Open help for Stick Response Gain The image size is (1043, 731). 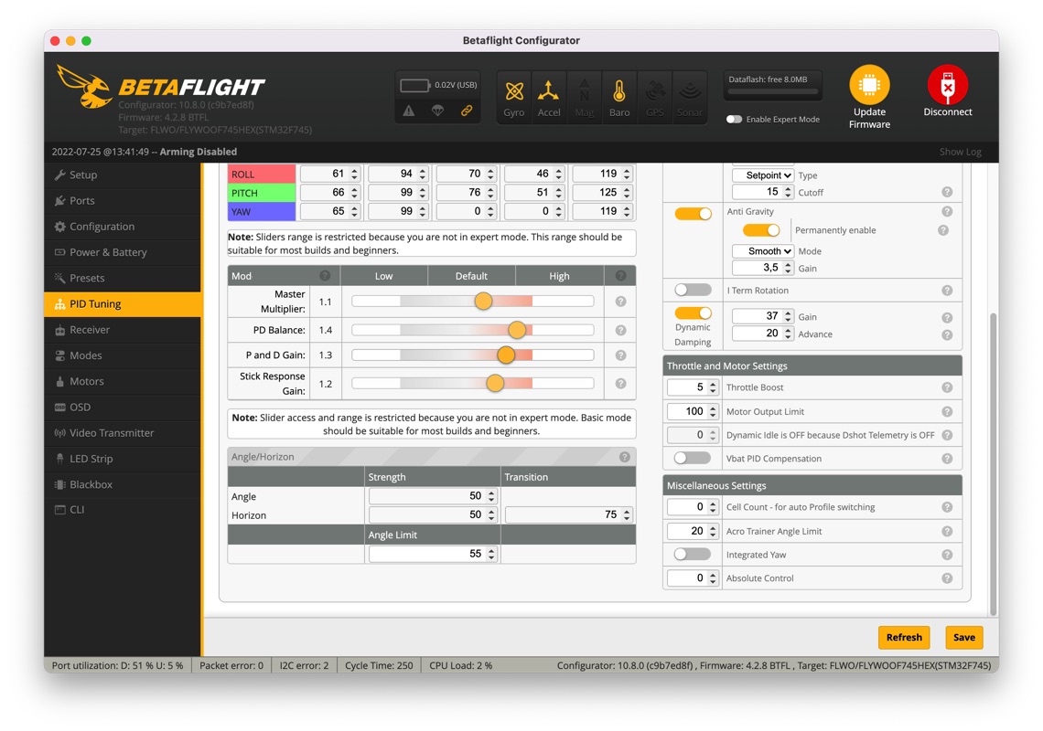click(x=620, y=384)
